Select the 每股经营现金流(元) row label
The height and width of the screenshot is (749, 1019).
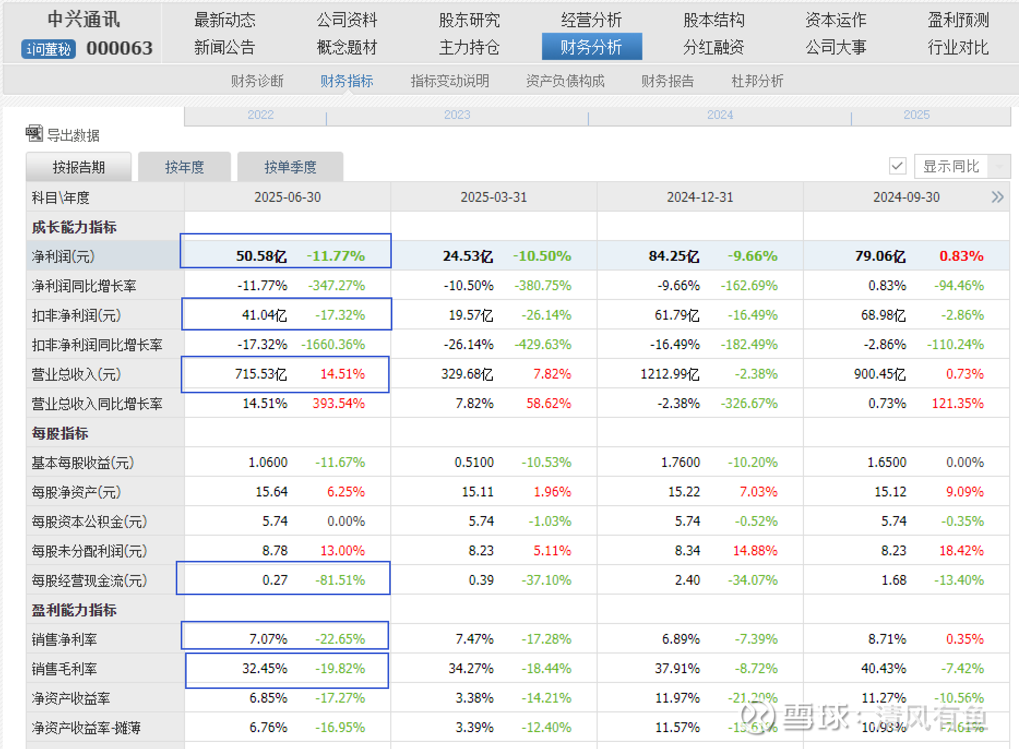click(x=90, y=580)
